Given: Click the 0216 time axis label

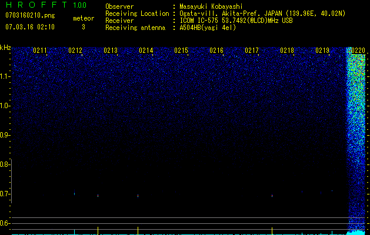Looking at the screenshot, I should [x=216, y=51].
